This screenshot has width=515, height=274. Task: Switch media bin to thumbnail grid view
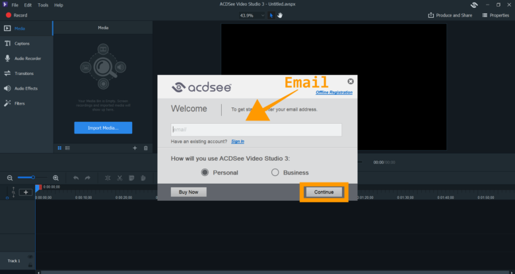click(59, 148)
